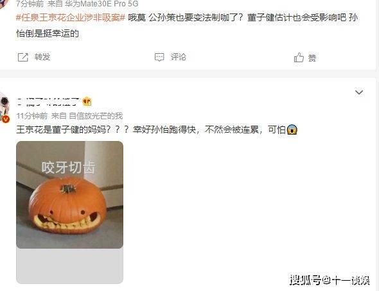
Task: Click the 搜狐号@十一谈娱 watermark
Action: tap(330, 280)
